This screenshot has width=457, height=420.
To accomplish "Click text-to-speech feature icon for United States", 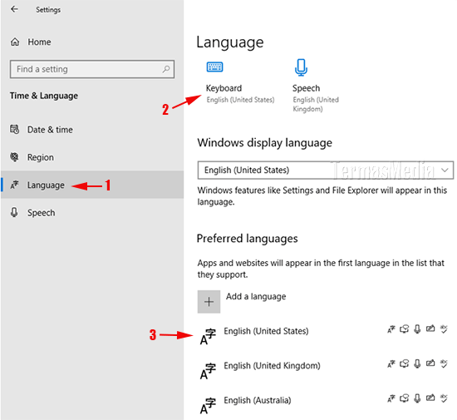I will (x=405, y=329).
